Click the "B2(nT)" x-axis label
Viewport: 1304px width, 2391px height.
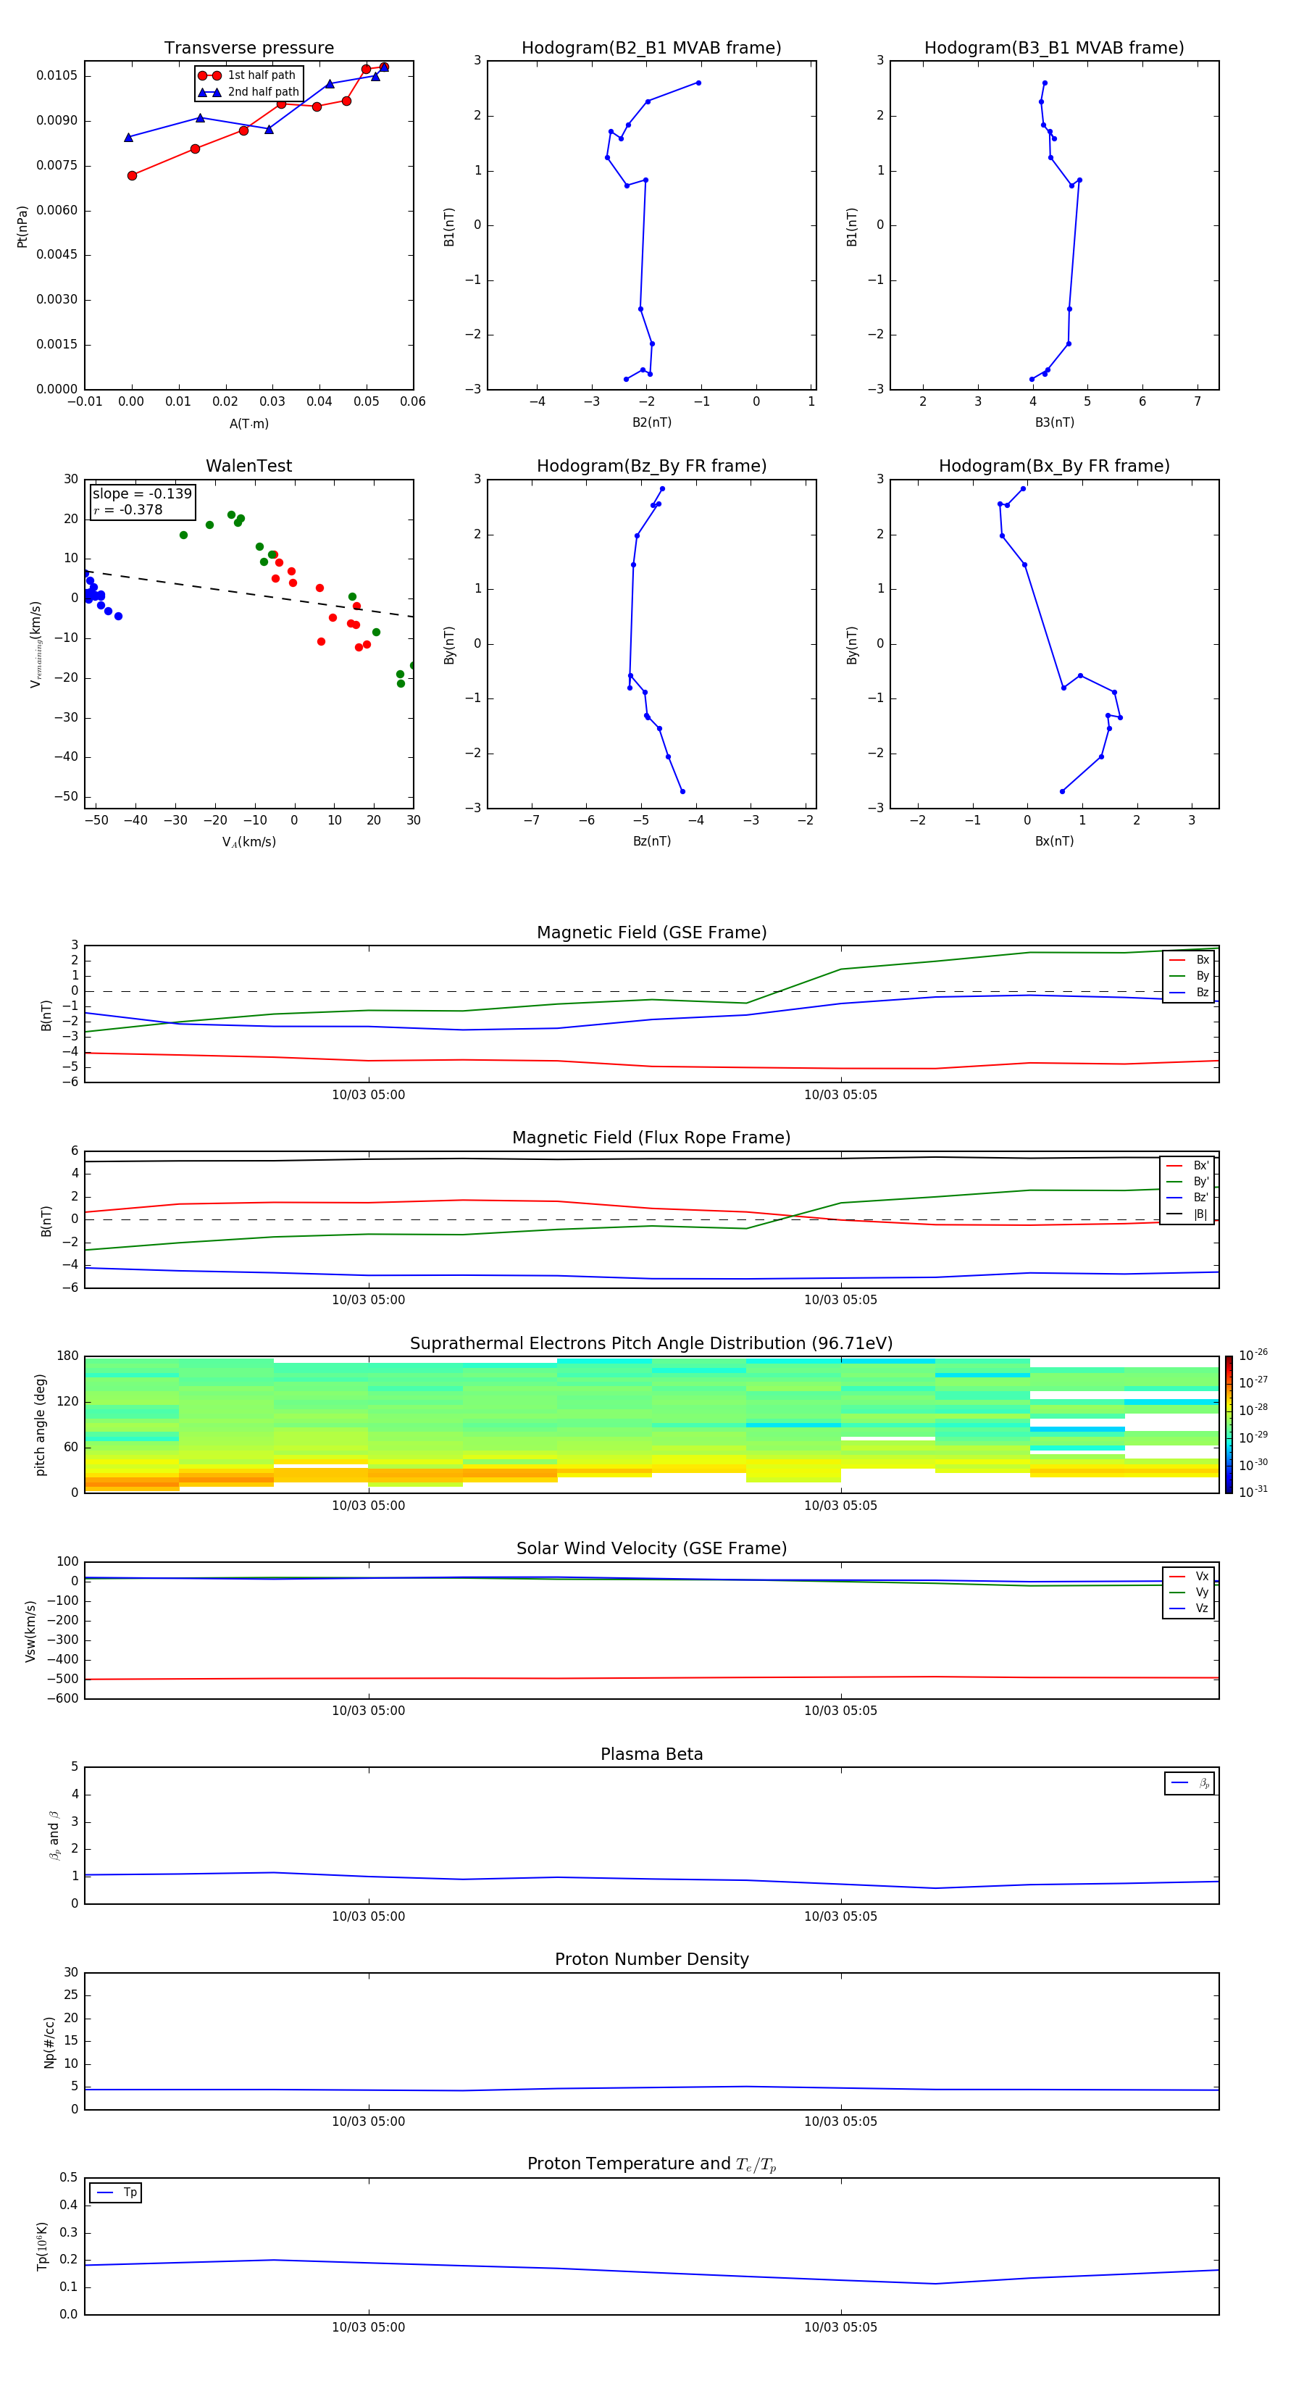651,423
